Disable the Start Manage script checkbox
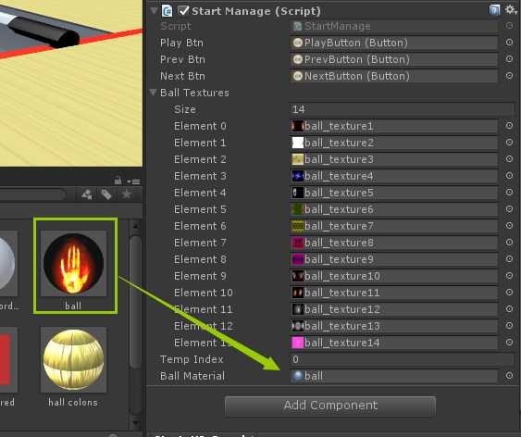521x437 pixels. (x=183, y=10)
